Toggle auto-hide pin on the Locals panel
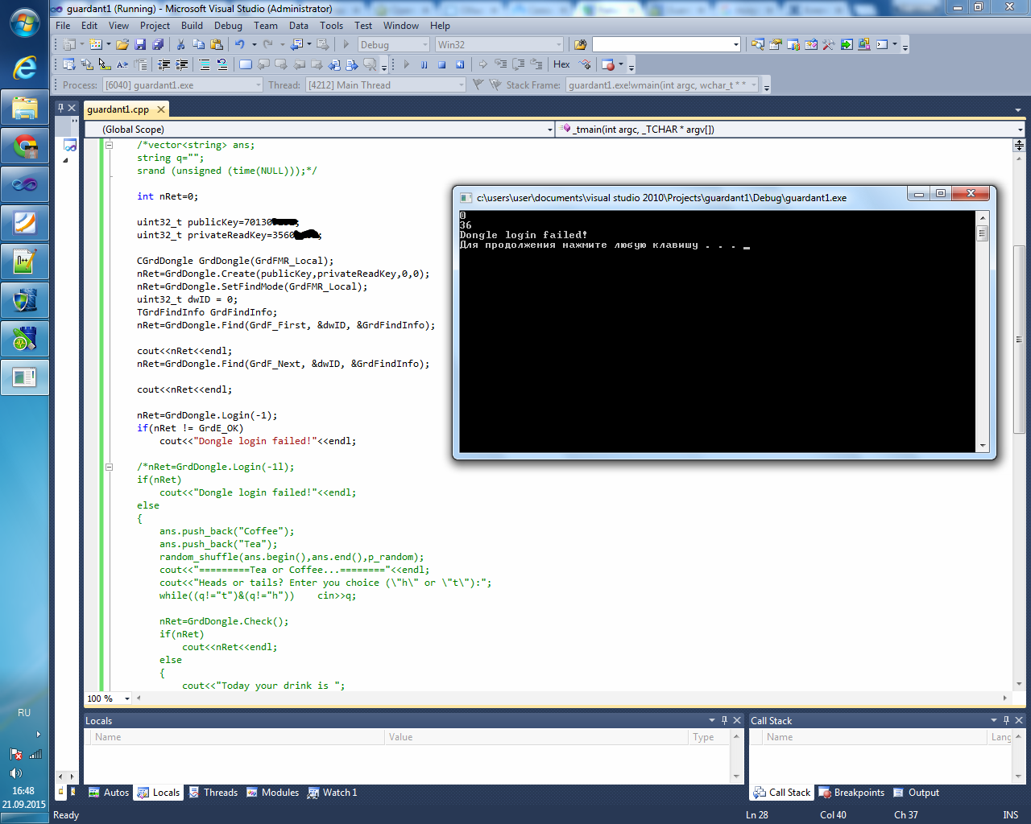The height and width of the screenshot is (824, 1031). click(724, 720)
